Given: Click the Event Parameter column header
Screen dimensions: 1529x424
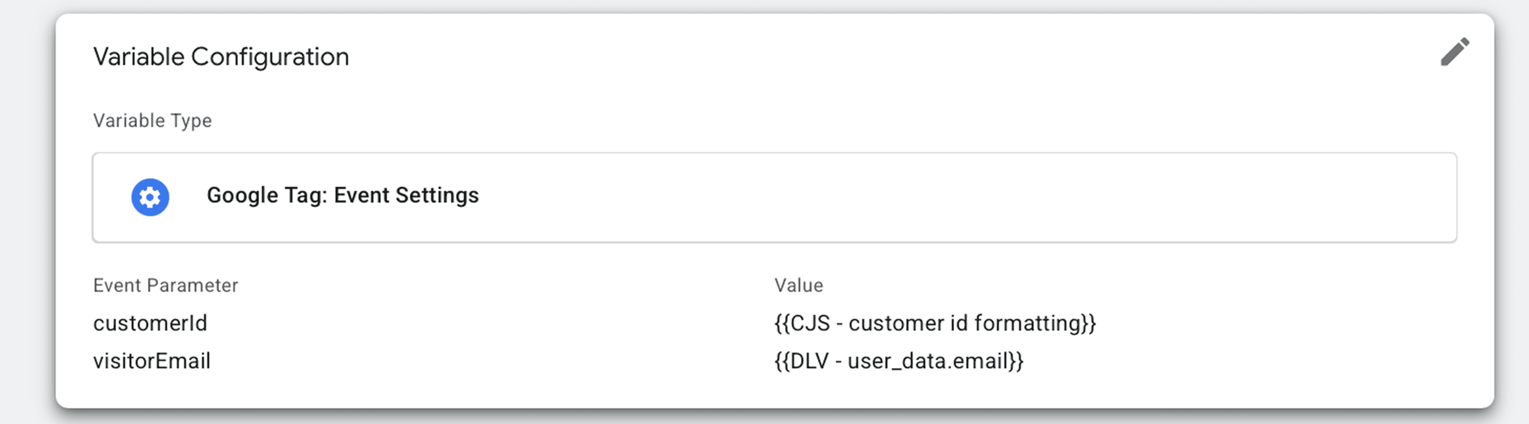Looking at the screenshot, I should (x=166, y=285).
